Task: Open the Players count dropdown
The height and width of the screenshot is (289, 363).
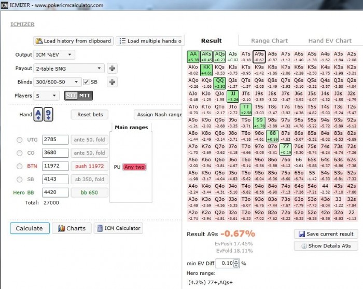Action: point(47,95)
